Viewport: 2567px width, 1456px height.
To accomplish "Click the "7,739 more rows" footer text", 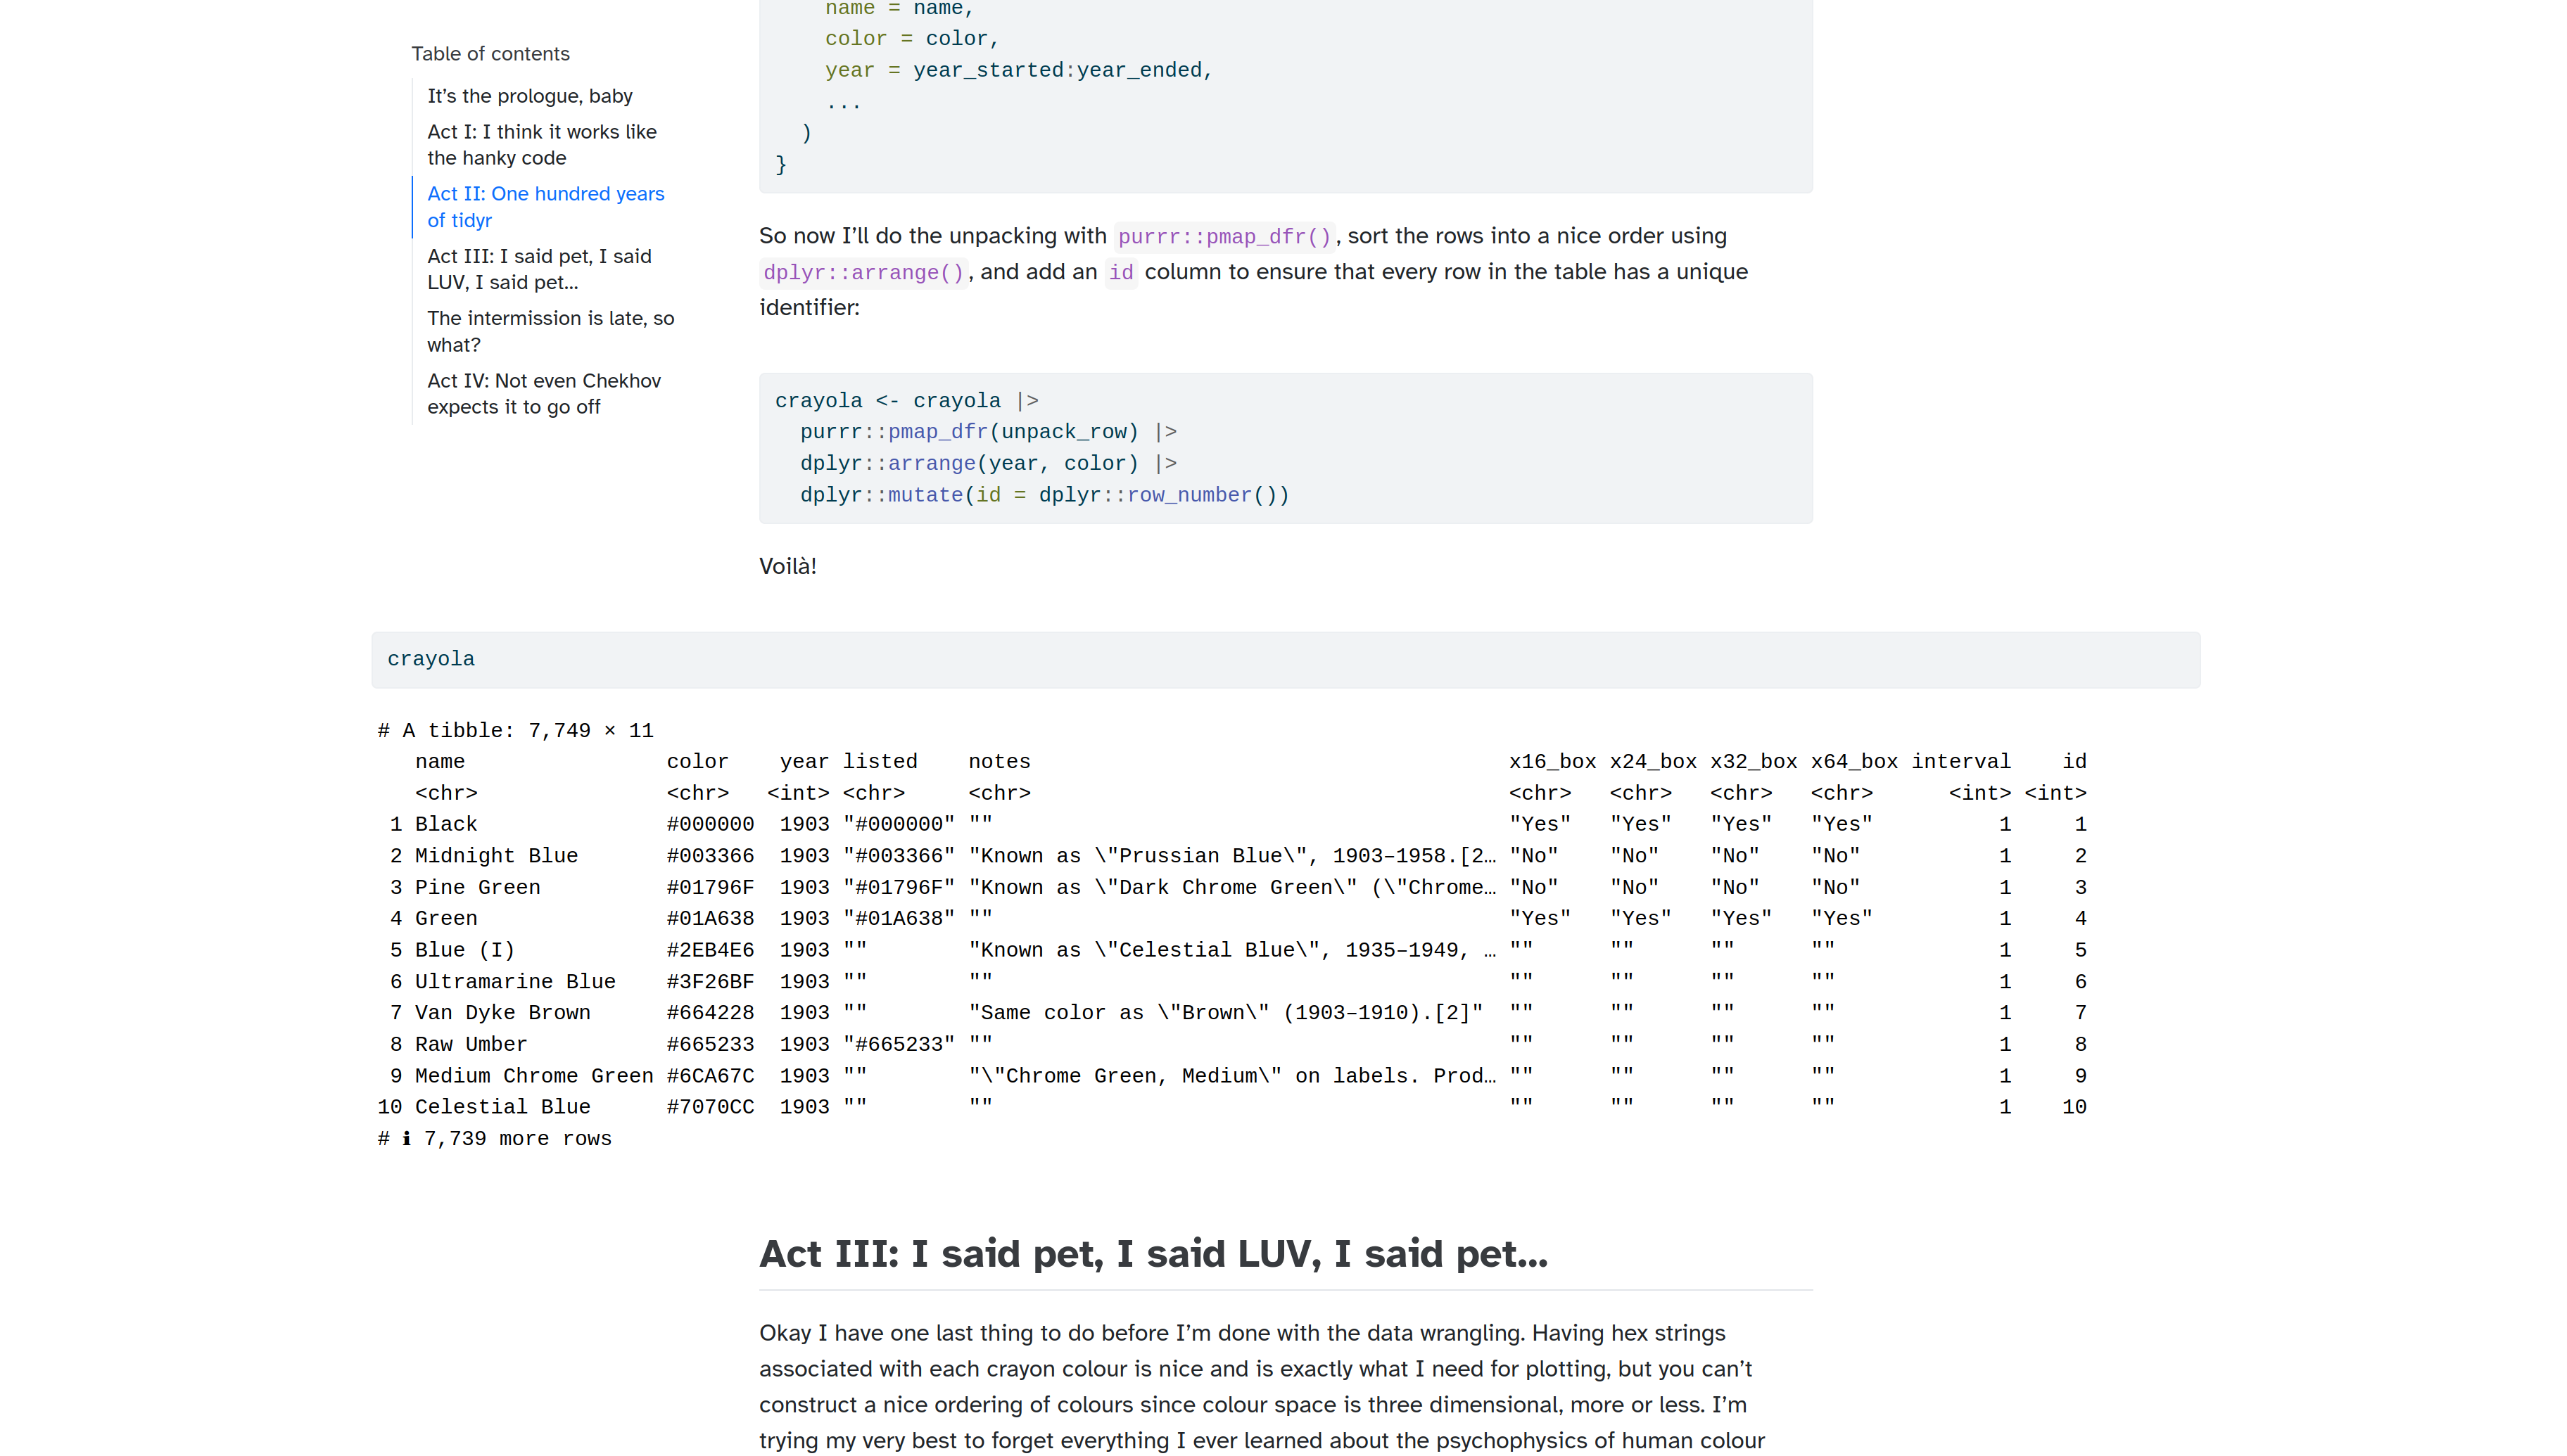I will tap(516, 1139).
